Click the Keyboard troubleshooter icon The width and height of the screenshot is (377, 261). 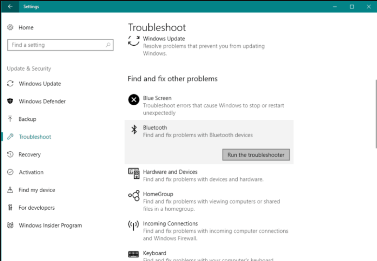(x=134, y=254)
